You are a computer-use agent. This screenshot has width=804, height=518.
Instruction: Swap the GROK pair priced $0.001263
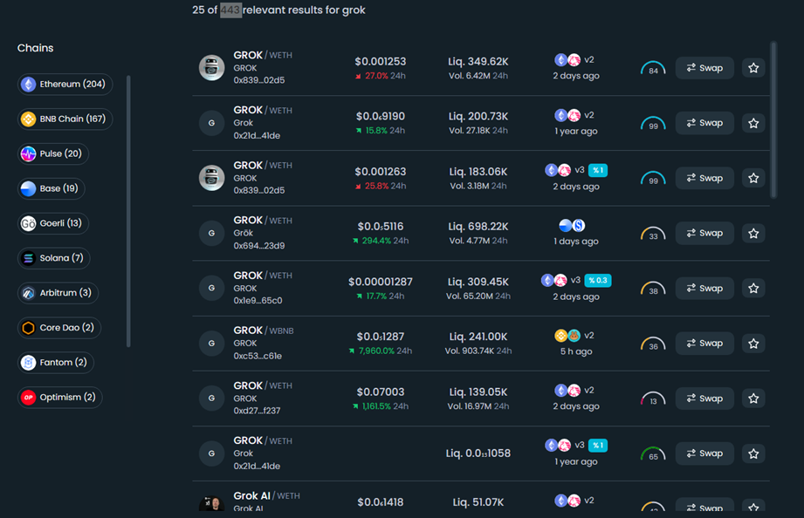[x=704, y=178]
